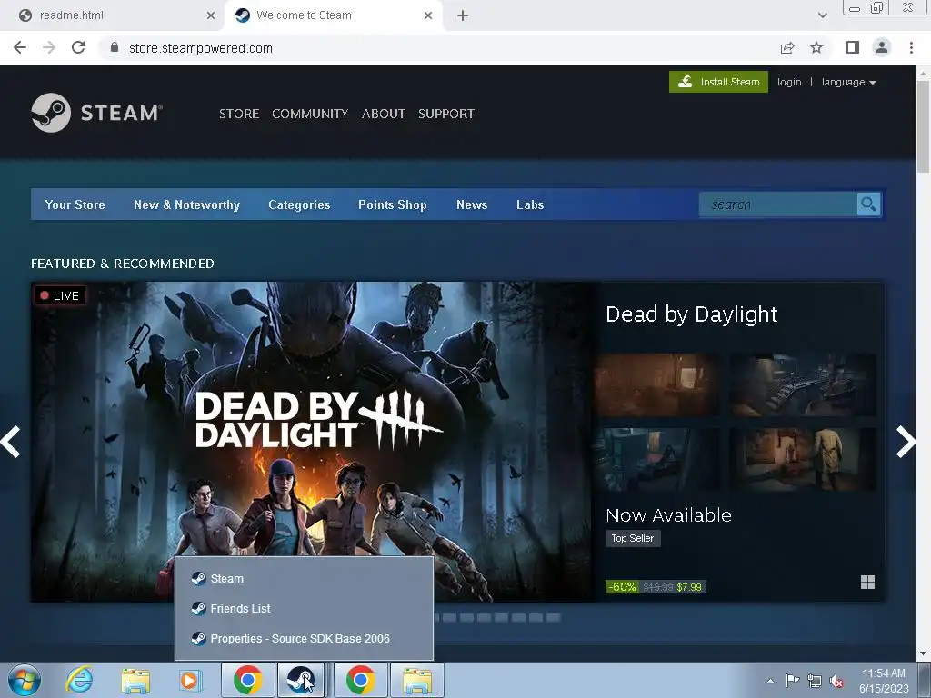
Task: Open the Points Shop tab
Action: [393, 204]
